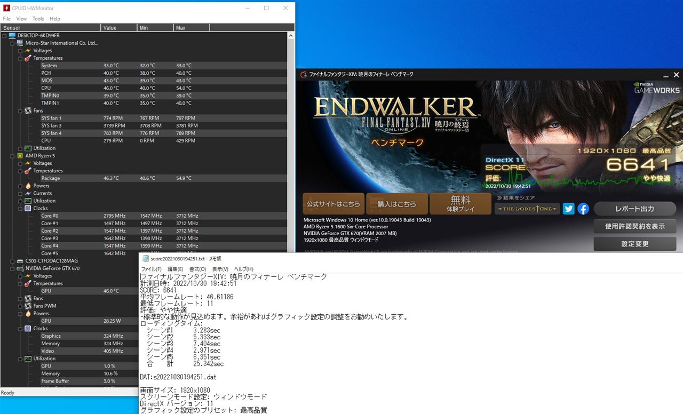Open the Tools menu in HWMonitor

click(38, 19)
